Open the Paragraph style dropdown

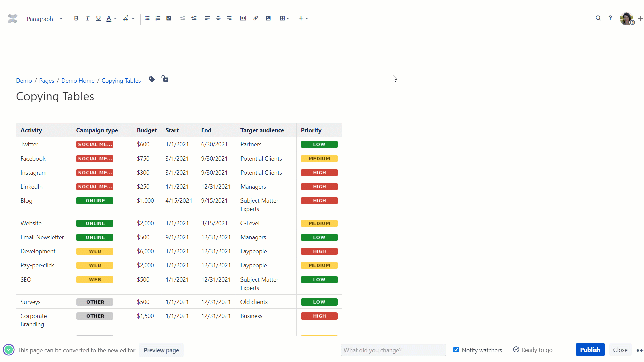[45, 19]
